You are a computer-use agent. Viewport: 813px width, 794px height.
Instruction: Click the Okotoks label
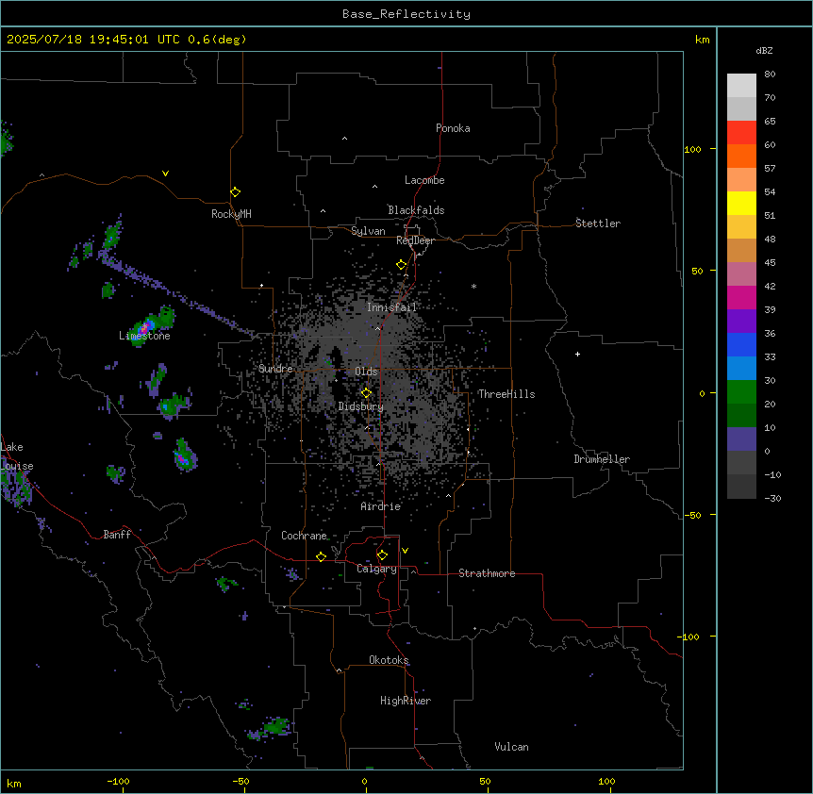(389, 660)
